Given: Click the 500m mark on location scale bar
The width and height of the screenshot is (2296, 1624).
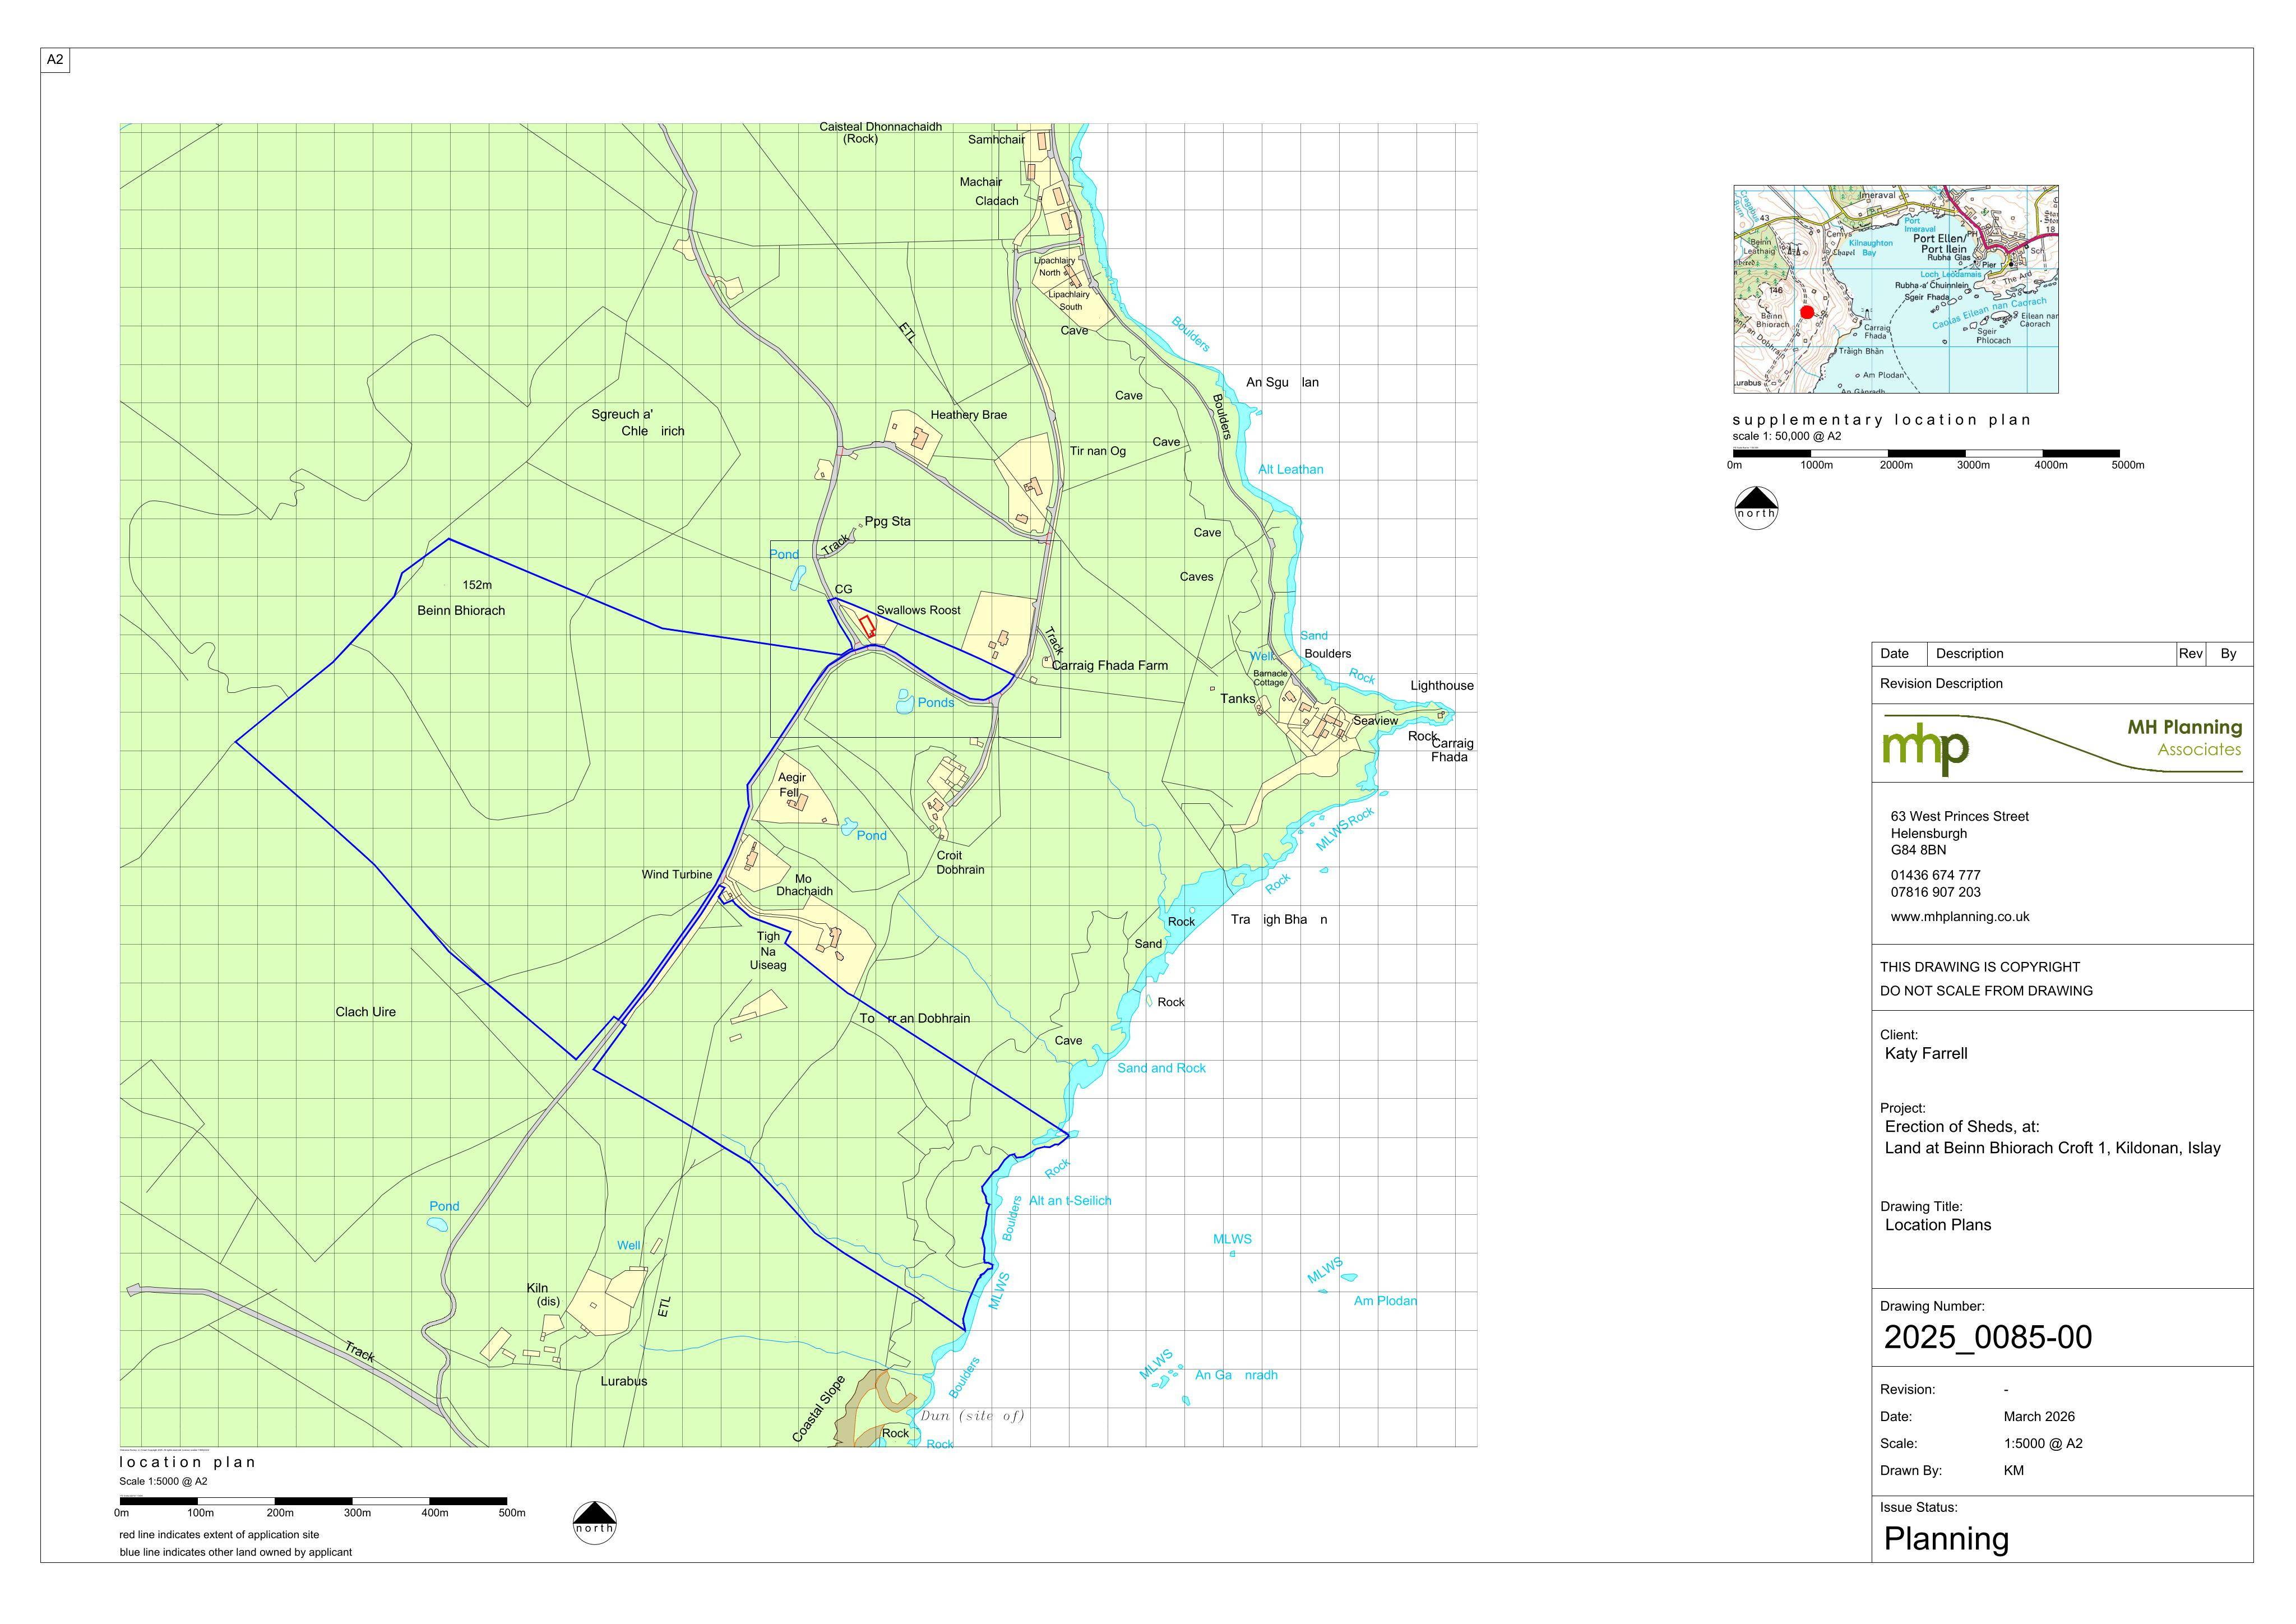Looking at the screenshot, I should 512,1513.
